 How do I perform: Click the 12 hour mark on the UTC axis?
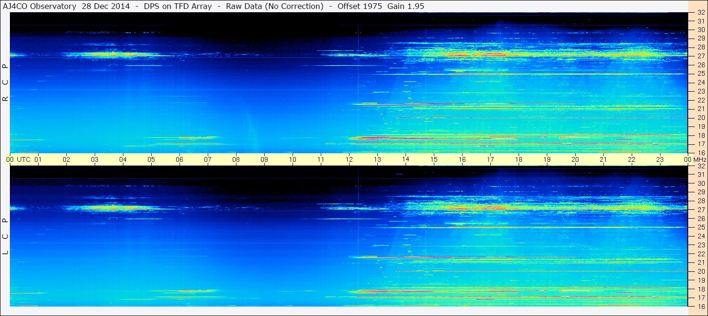coord(349,159)
